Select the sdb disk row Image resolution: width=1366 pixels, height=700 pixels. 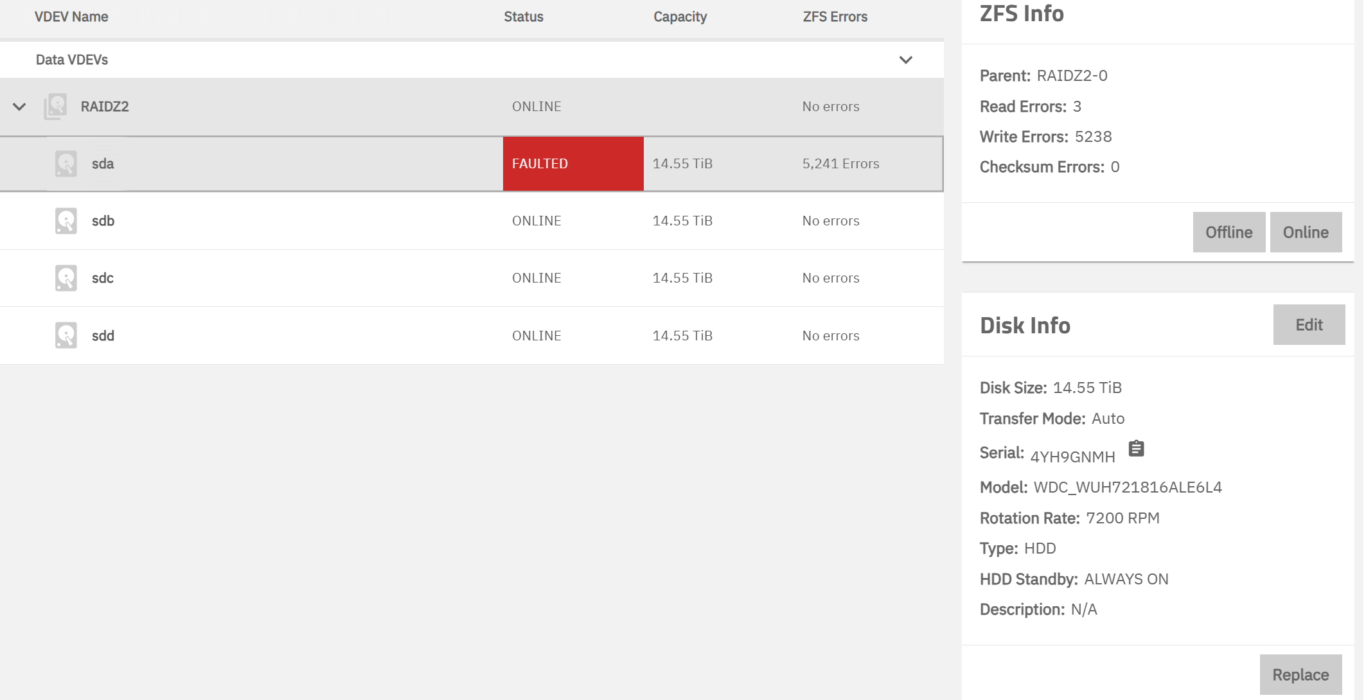(x=472, y=221)
